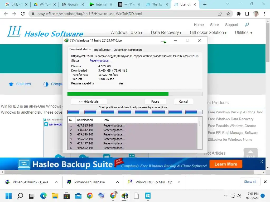This screenshot has width=270, height=202.
Task: Cancel the download
Action: pyautogui.click(x=184, y=102)
